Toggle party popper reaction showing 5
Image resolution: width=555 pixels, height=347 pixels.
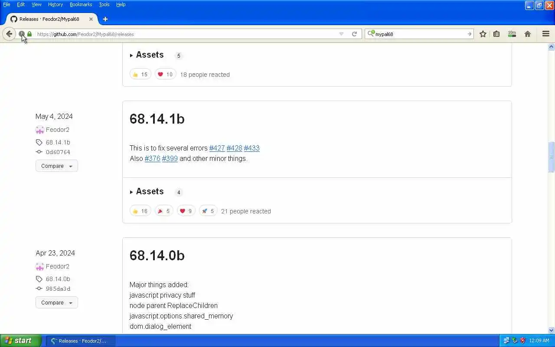point(164,211)
